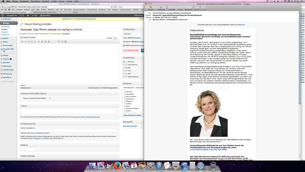Open the Häufig verwendet categories tab

point(140,88)
